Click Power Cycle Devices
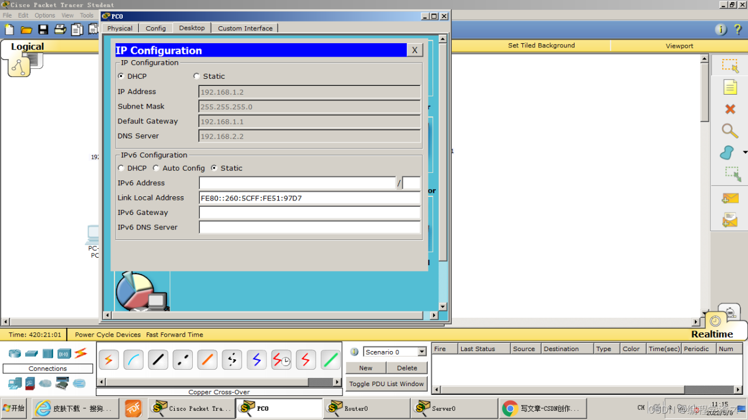The width and height of the screenshot is (748, 420). (x=108, y=335)
